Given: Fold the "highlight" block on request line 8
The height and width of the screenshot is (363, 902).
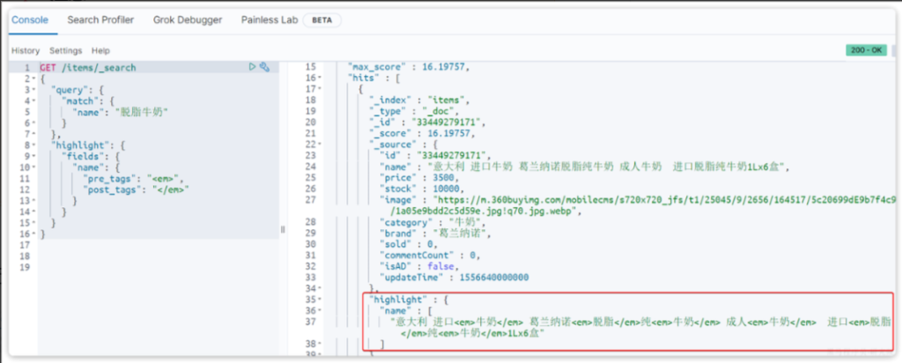Looking at the screenshot, I should pos(34,144).
